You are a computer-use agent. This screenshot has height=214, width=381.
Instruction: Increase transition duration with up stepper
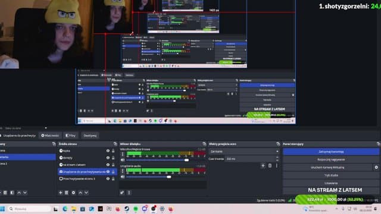click(x=277, y=158)
